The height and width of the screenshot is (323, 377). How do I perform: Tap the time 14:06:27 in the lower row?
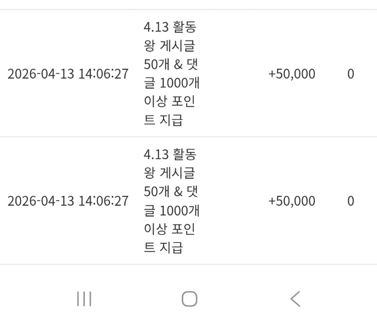click(x=103, y=201)
